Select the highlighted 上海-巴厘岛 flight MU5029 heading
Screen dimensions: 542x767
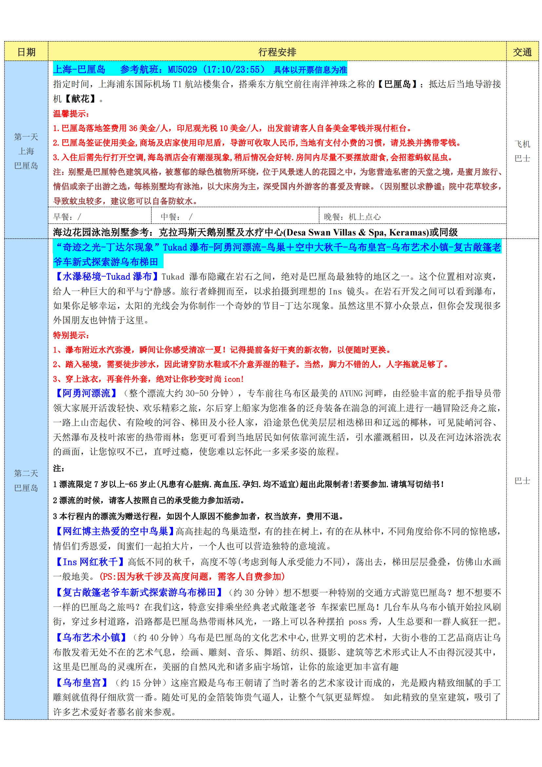200,70
